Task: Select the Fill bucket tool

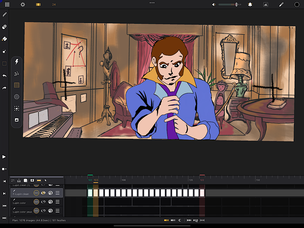Action: click(x=4, y=39)
